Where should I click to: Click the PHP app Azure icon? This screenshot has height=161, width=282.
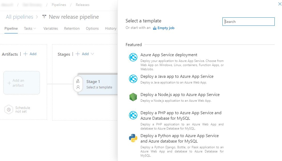[x=133, y=115]
